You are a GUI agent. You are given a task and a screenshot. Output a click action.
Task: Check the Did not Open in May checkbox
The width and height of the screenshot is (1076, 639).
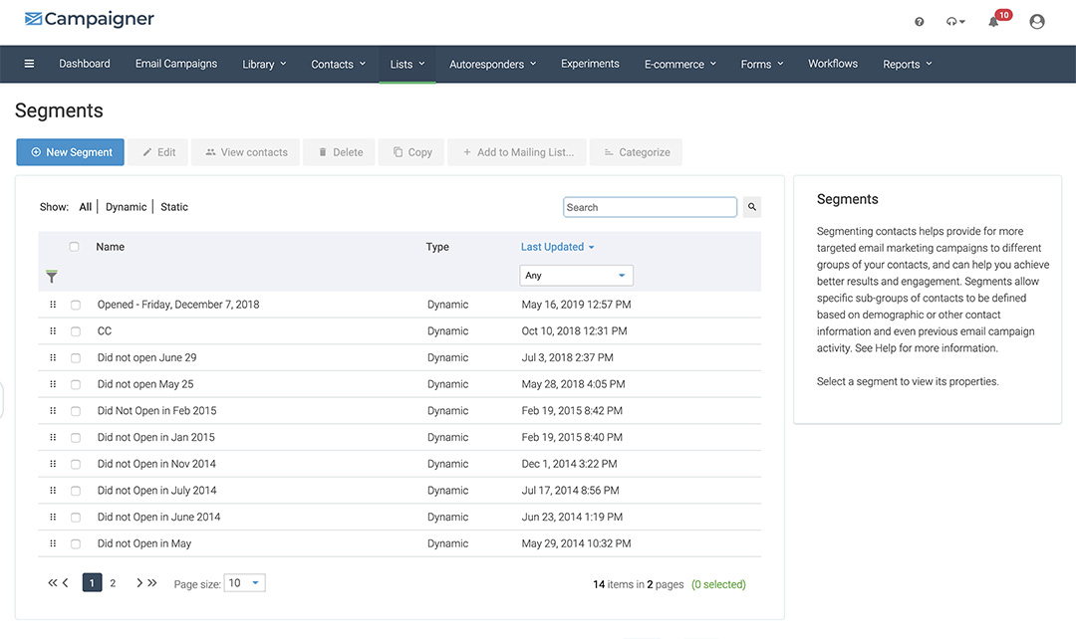76,544
